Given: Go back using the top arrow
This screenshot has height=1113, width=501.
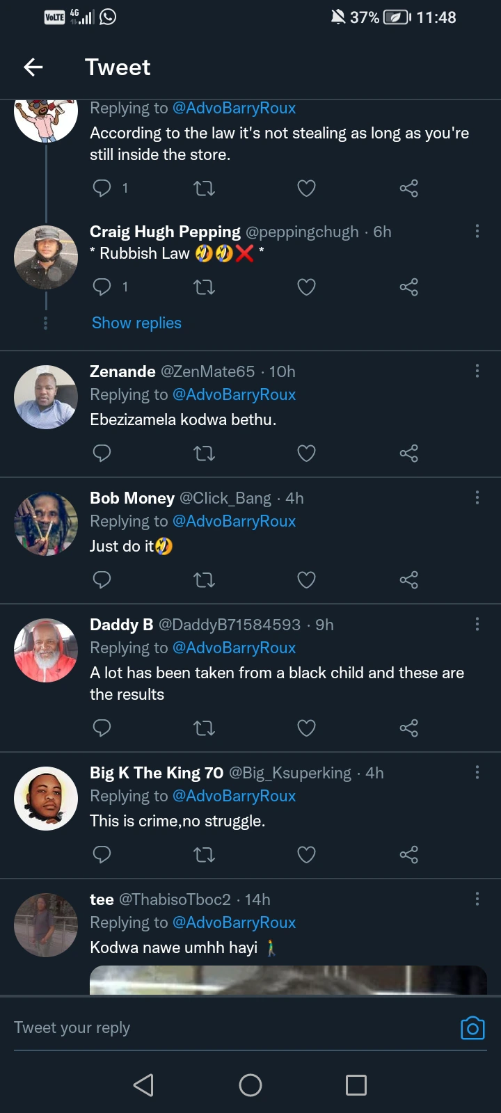Looking at the screenshot, I should (33, 67).
